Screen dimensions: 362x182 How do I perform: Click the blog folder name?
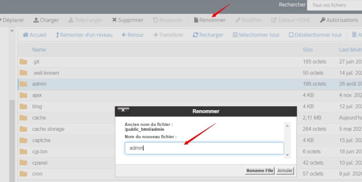(37, 107)
